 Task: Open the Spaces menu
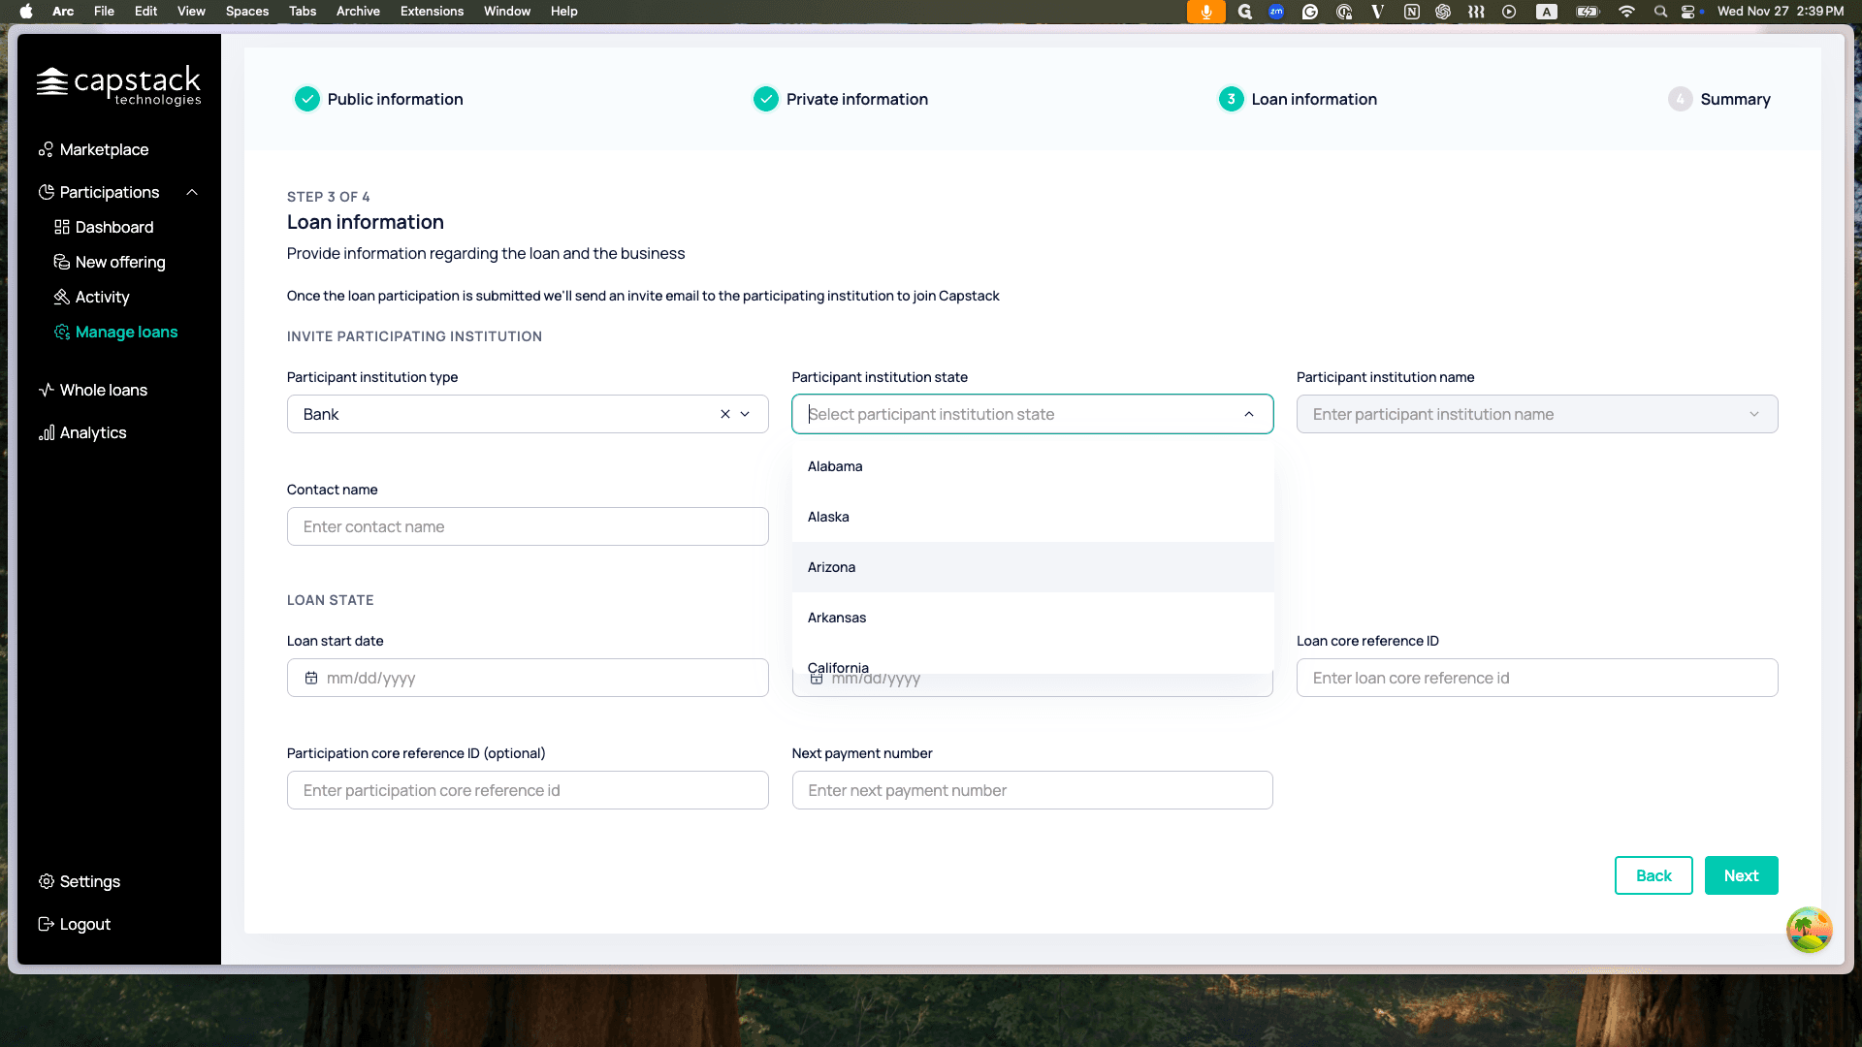click(247, 12)
